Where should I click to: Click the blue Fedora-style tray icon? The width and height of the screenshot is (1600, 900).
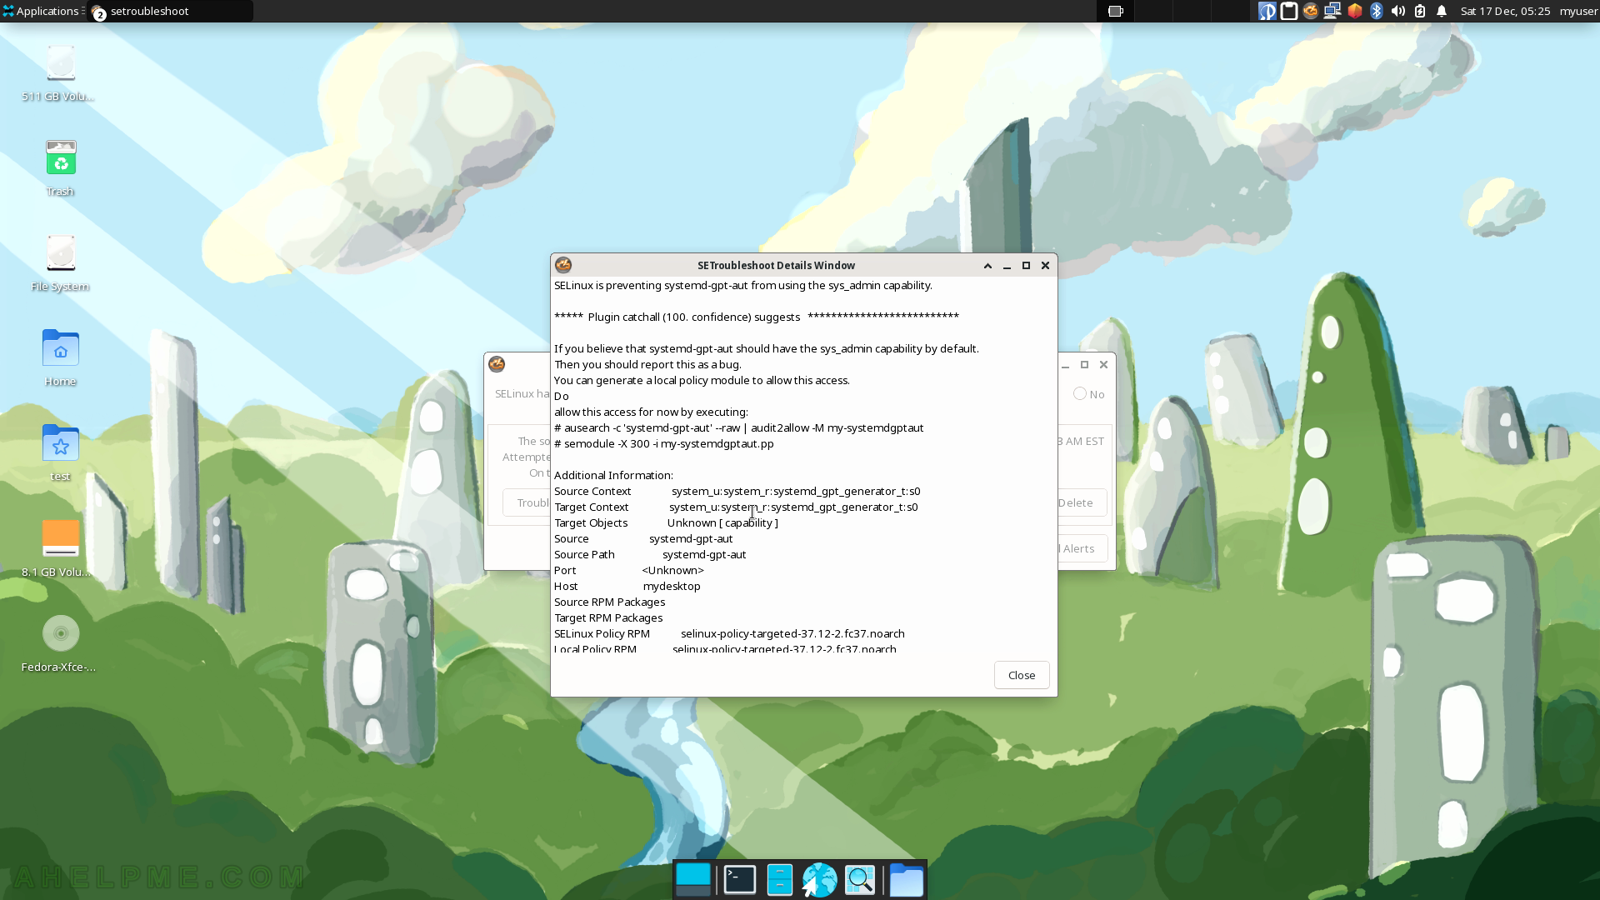point(1267,11)
